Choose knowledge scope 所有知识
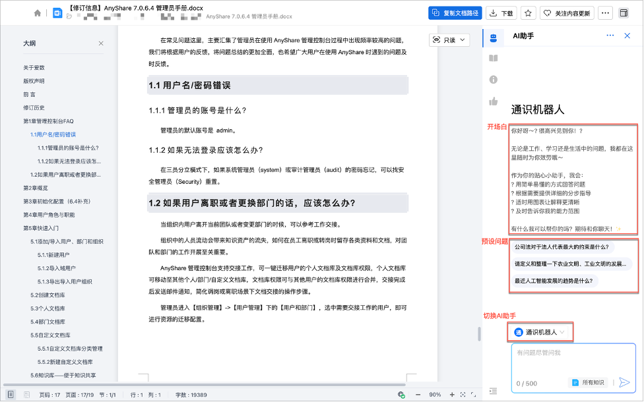The image size is (644, 402). coord(588,383)
